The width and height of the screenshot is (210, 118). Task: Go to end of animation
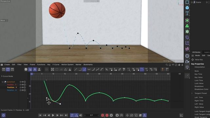(66, 115)
